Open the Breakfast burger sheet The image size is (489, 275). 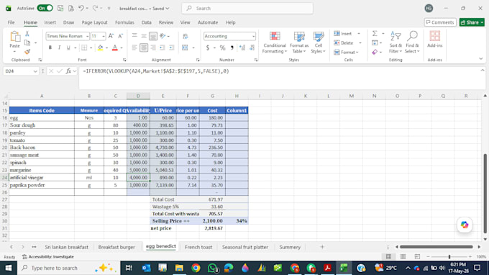tap(116, 247)
